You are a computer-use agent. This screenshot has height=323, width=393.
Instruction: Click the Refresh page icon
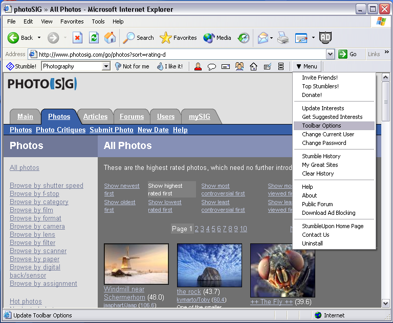point(94,38)
